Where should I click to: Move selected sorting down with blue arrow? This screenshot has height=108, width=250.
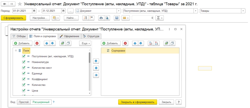141,43
